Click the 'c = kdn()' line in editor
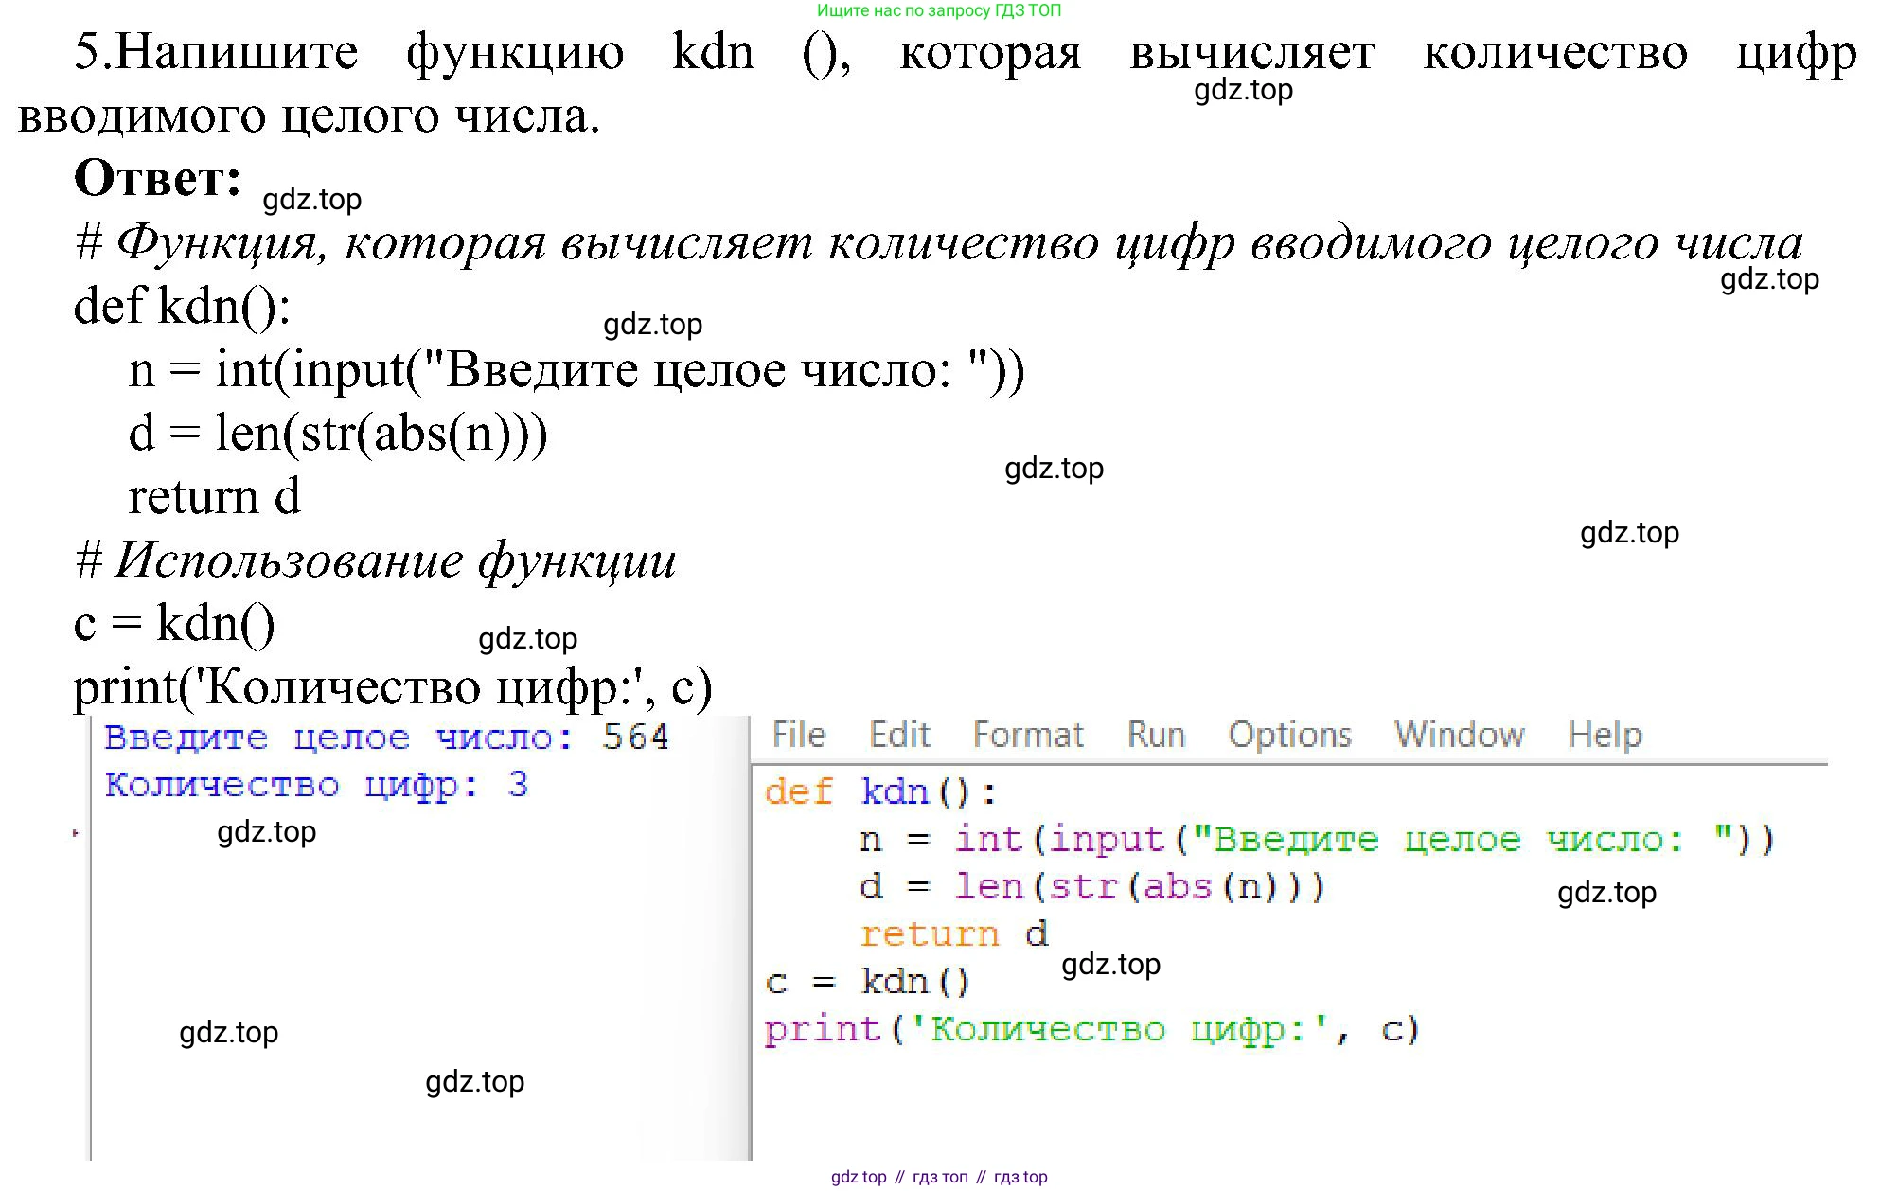 868,981
